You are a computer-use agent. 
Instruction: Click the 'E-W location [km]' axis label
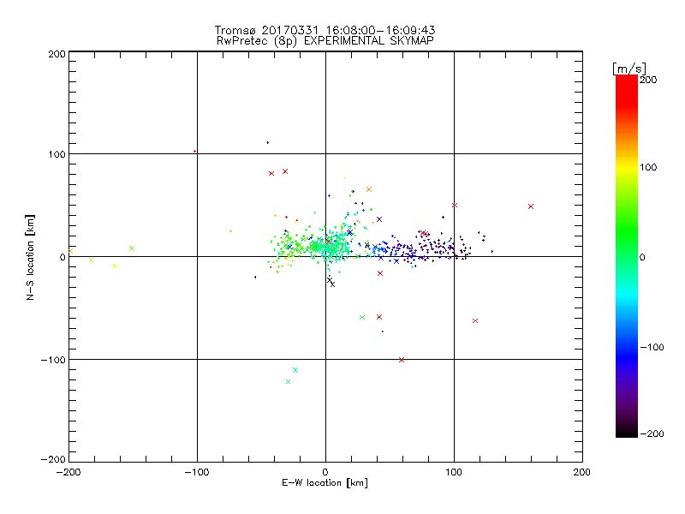point(325,483)
